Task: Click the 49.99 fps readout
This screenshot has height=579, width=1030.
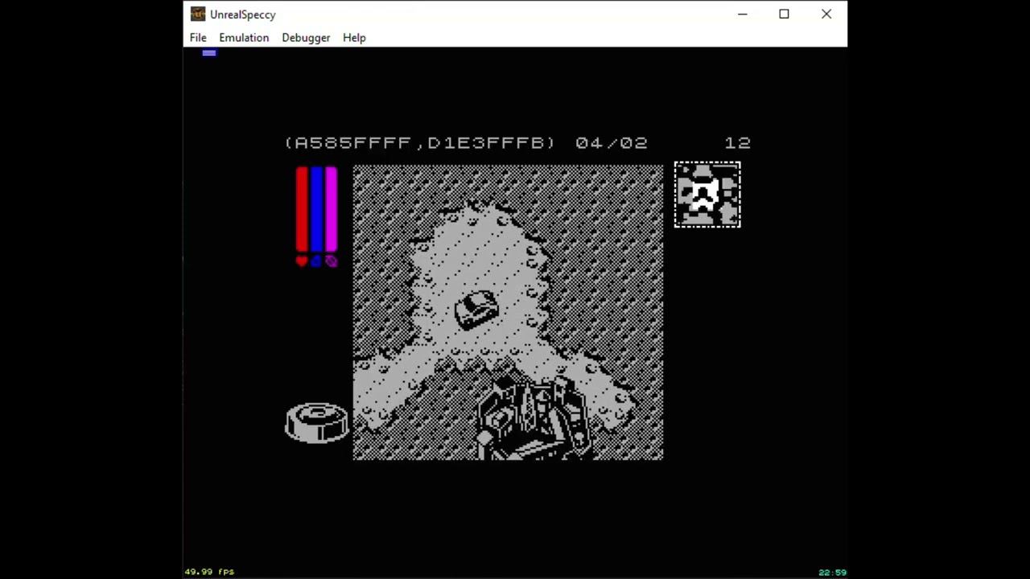Action: [209, 572]
